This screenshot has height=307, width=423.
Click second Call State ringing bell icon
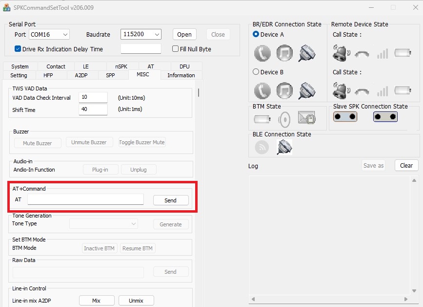click(341, 90)
